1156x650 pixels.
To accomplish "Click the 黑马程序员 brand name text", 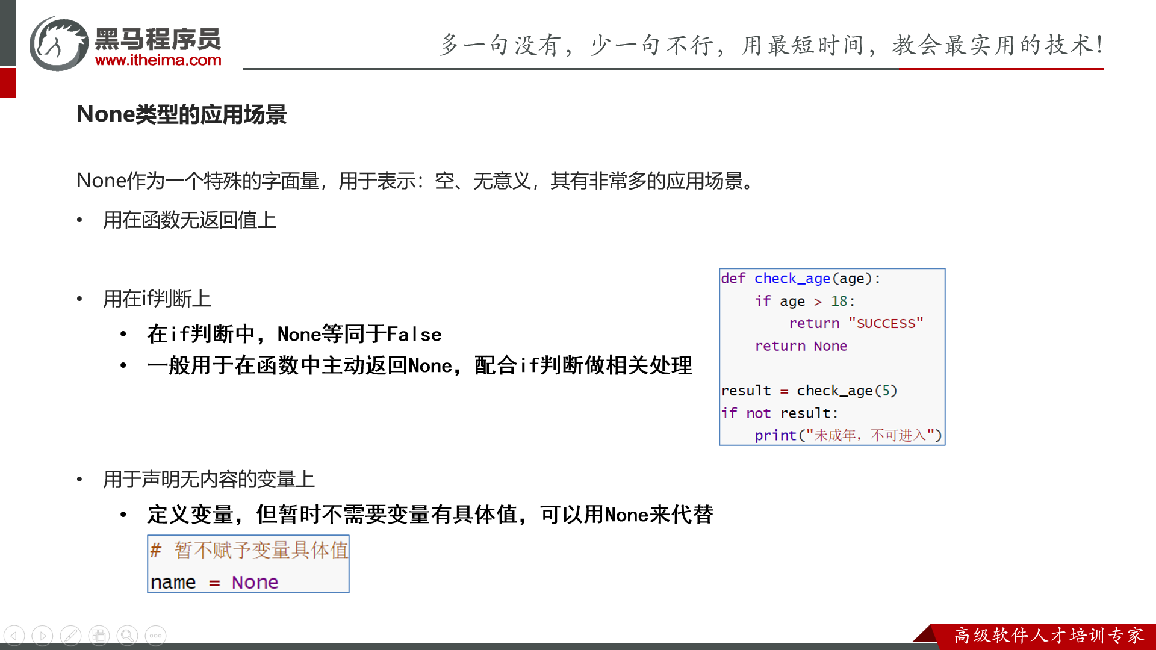I will pos(158,39).
